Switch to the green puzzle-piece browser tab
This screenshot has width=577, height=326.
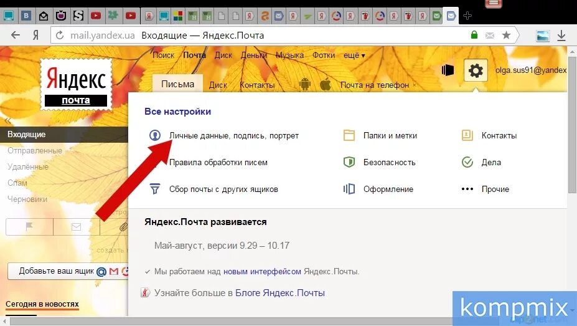click(113, 16)
